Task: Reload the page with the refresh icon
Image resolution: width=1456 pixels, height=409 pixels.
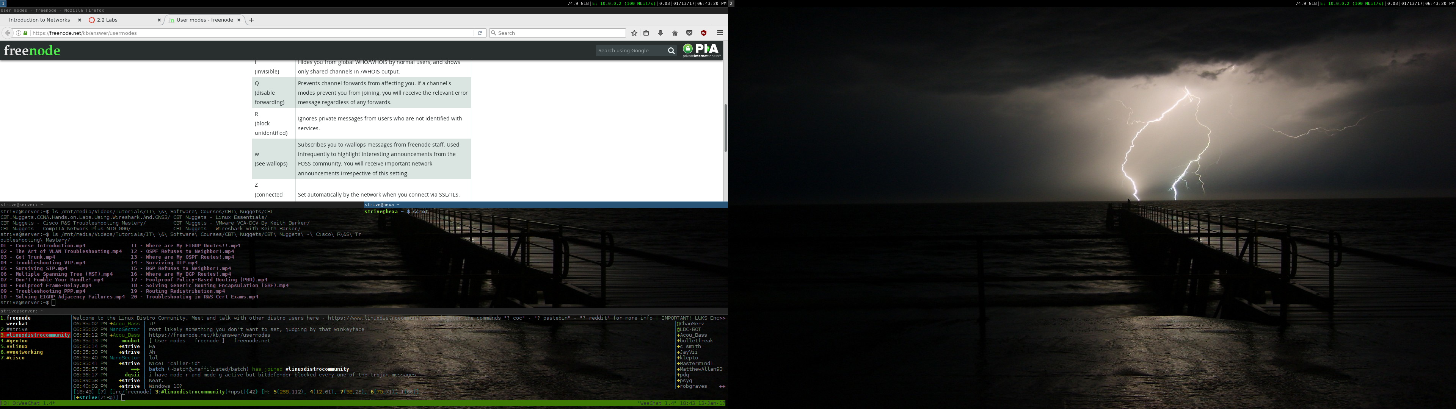Action: click(480, 33)
